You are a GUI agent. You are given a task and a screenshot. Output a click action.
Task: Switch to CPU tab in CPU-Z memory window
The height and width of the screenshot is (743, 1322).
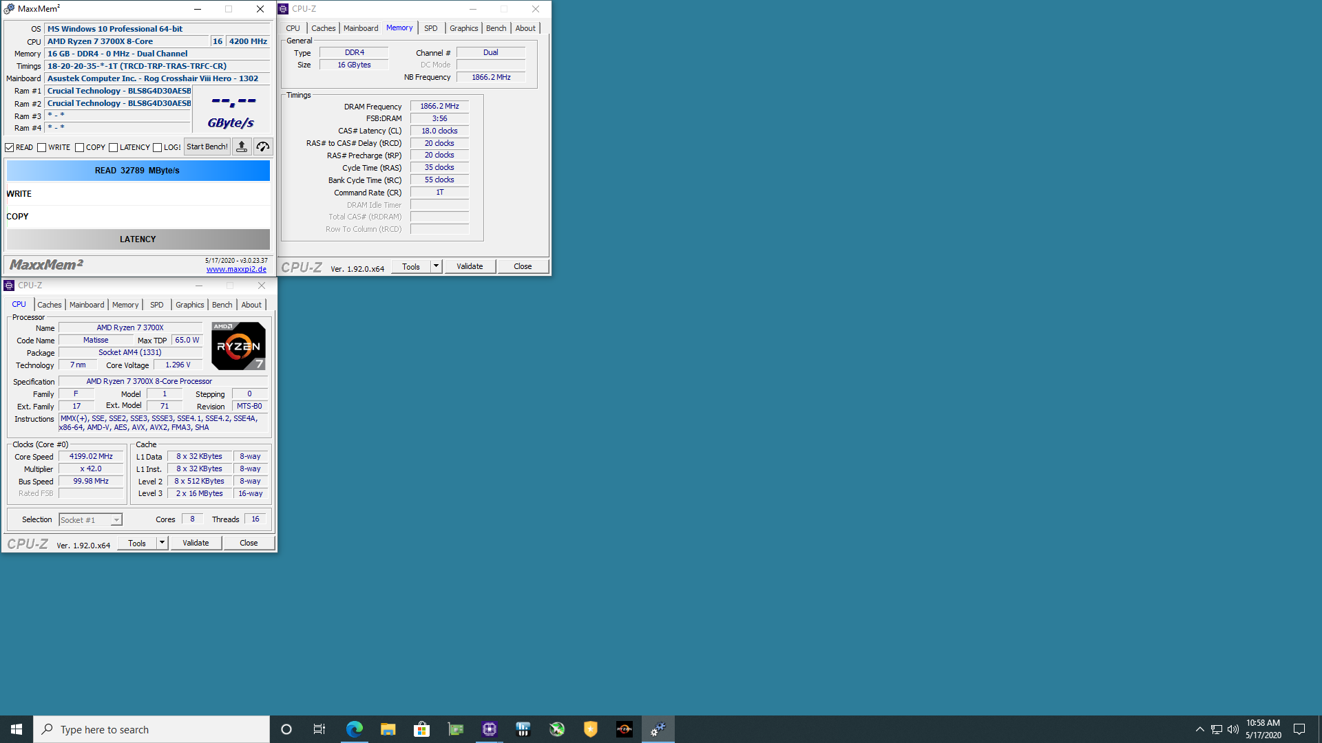click(293, 28)
